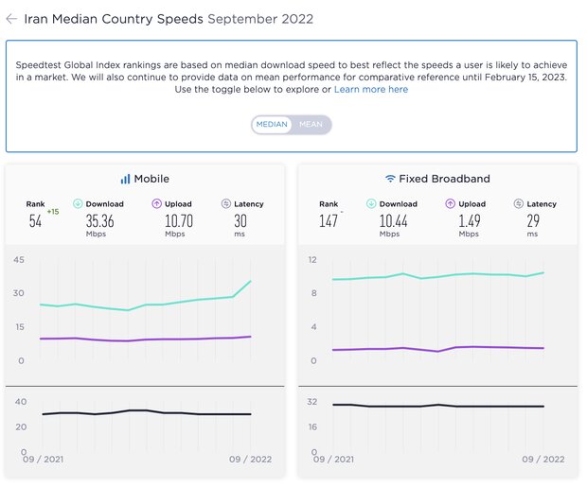This screenshot has width=587, height=487.
Task: Click the Mobile Latency icon
Action: [226, 203]
